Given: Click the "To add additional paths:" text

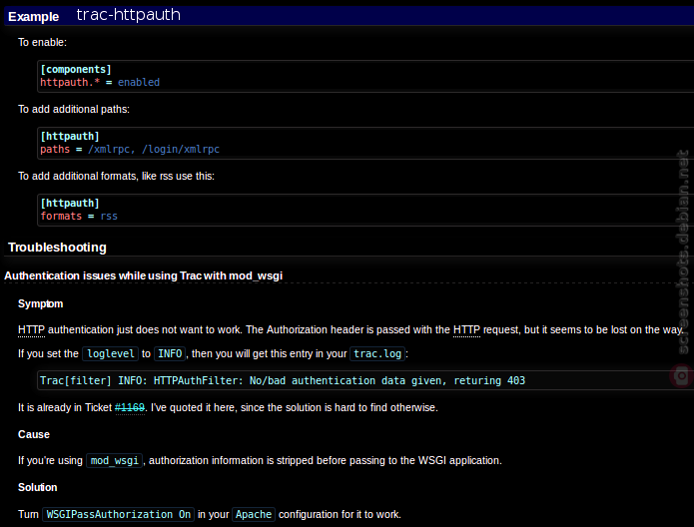Looking at the screenshot, I should pyautogui.click(x=74, y=110).
